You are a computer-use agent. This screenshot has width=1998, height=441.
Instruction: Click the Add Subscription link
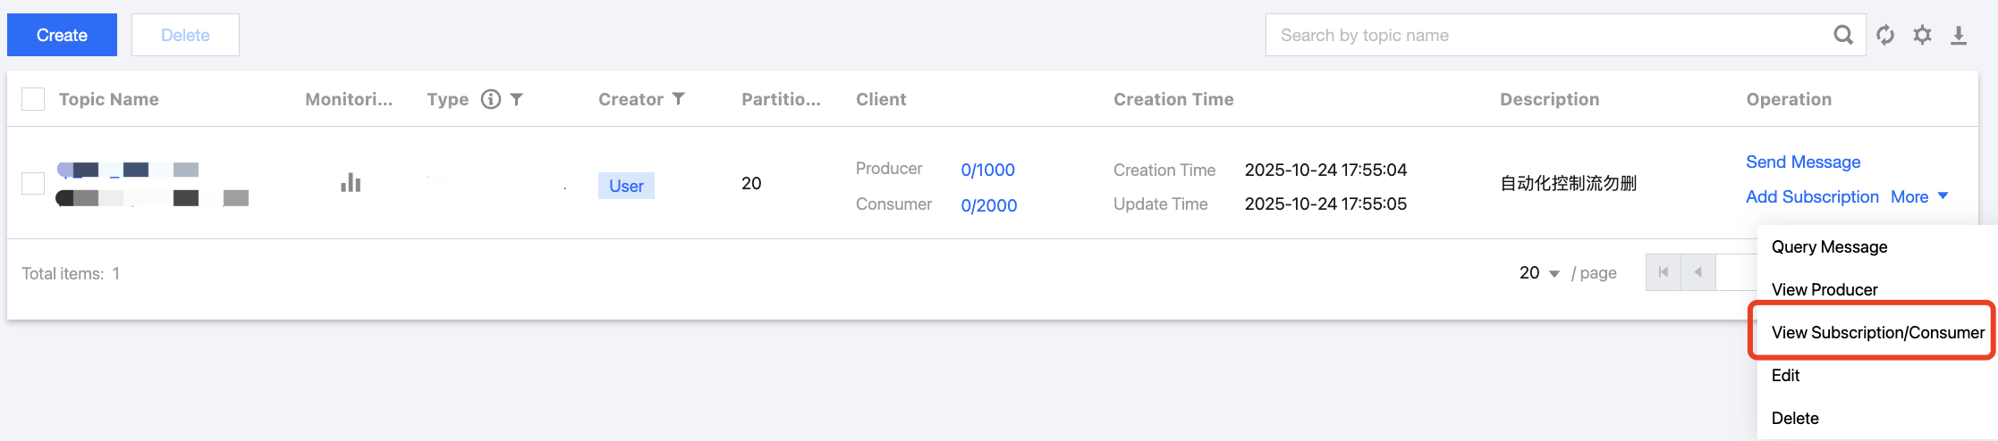(x=1812, y=196)
